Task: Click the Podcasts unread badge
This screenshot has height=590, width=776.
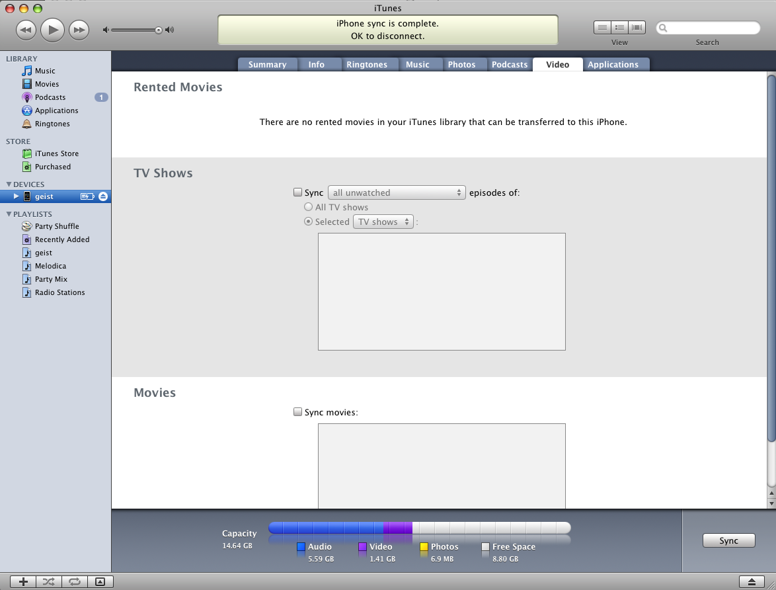Action: [x=101, y=98]
